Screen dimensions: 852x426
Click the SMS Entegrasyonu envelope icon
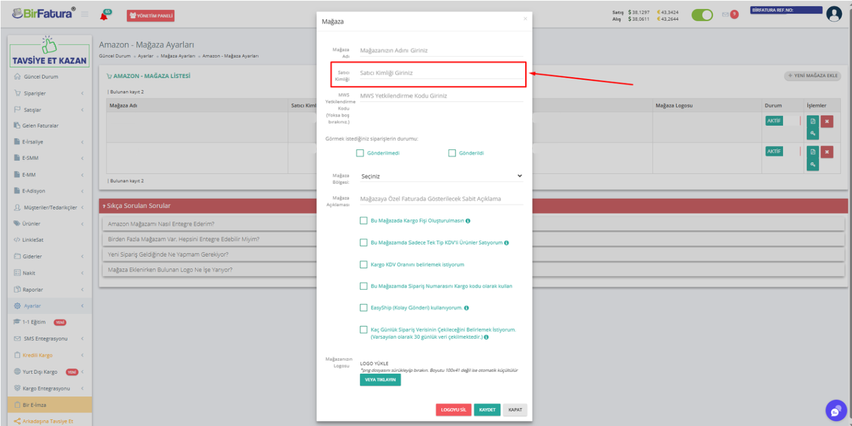point(17,339)
